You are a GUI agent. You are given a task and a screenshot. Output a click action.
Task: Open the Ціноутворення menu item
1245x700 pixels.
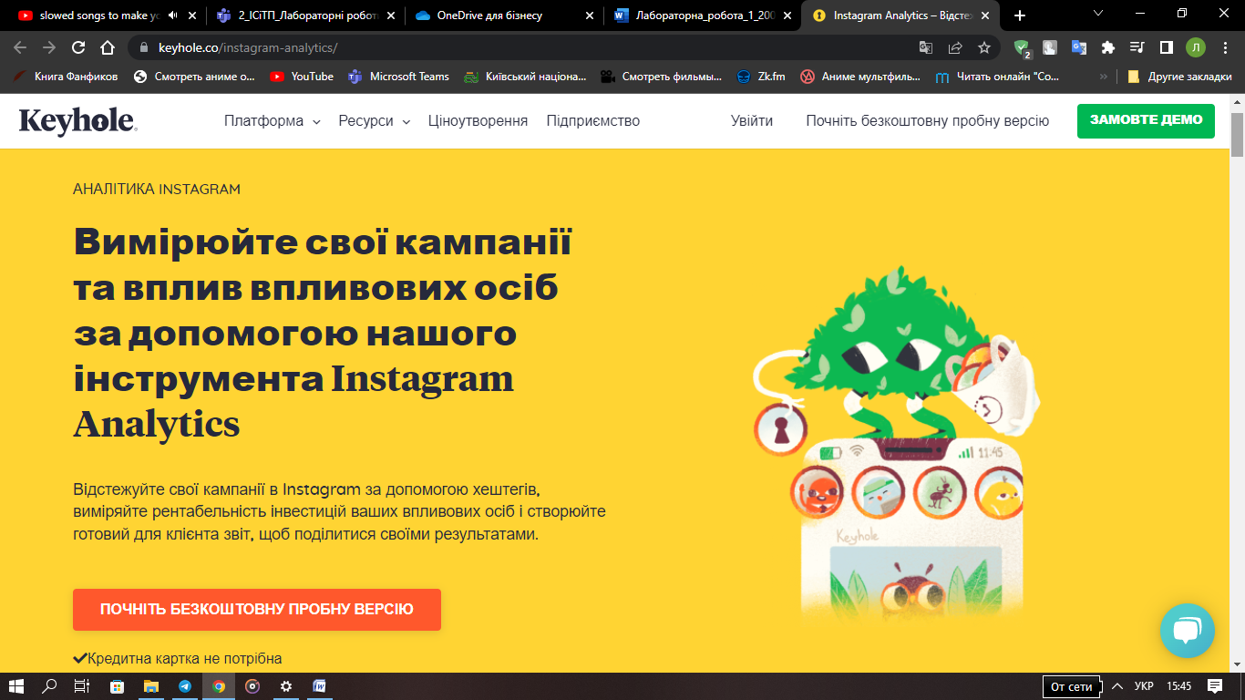click(x=478, y=121)
